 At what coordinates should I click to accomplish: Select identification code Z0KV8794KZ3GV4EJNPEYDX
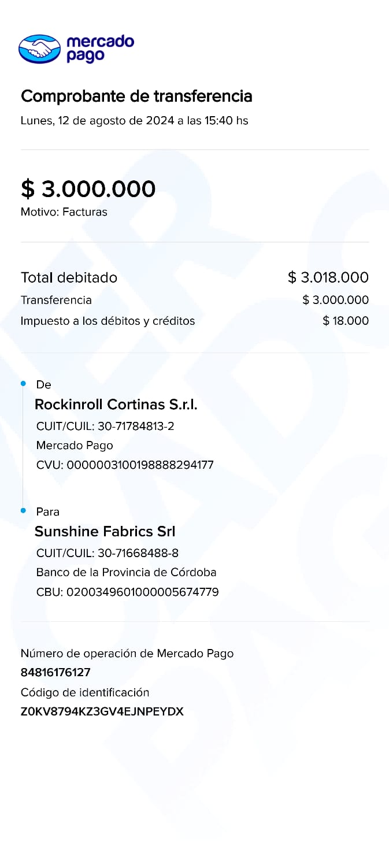click(x=102, y=711)
